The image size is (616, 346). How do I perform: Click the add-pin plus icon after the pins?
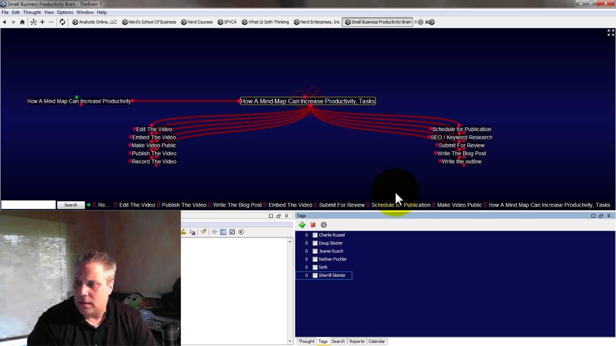(x=419, y=22)
